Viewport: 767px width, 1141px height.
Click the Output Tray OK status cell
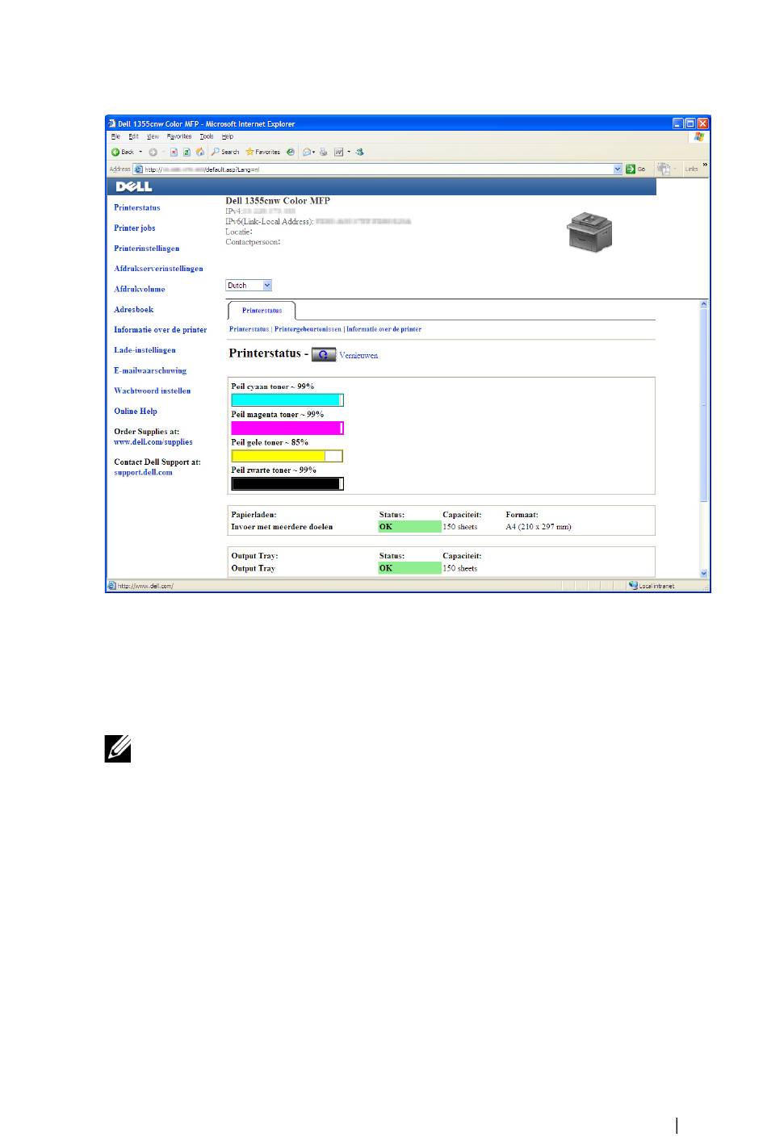(x=409, y=568)
